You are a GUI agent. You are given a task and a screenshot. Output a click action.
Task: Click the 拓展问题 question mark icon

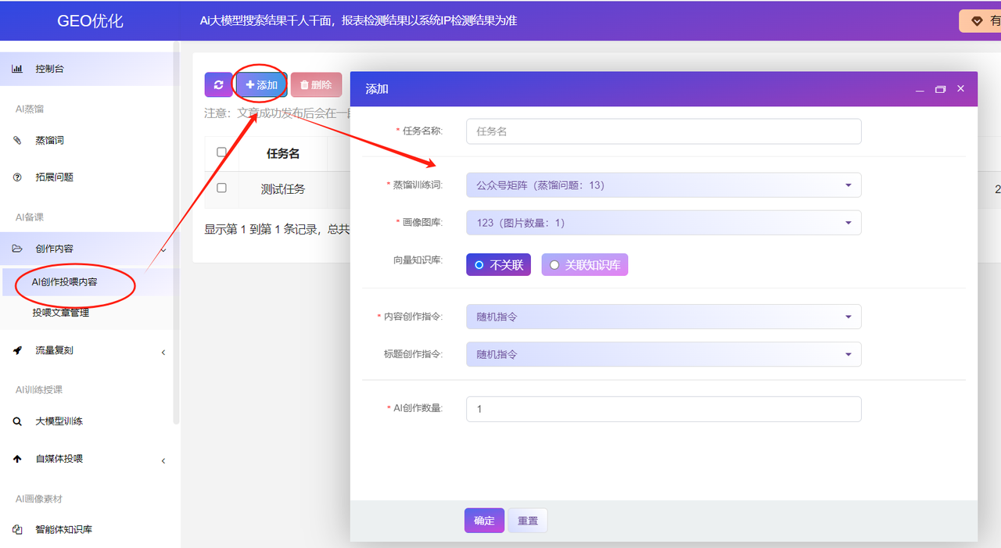click(x=17, y=177)
